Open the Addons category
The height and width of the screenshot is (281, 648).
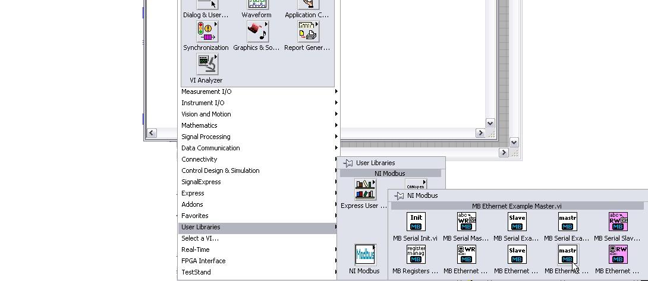(259, 204)
